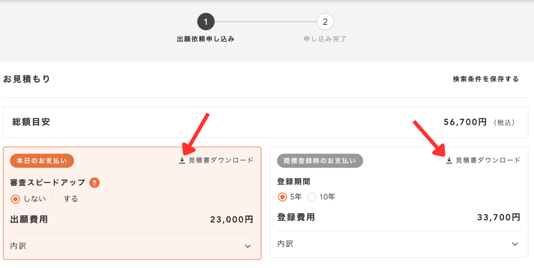Screen dimensions: 534x268
Task: Click 見積書ダウンロード in 商標登録時のお支払い card
Action: coord(488,161)
